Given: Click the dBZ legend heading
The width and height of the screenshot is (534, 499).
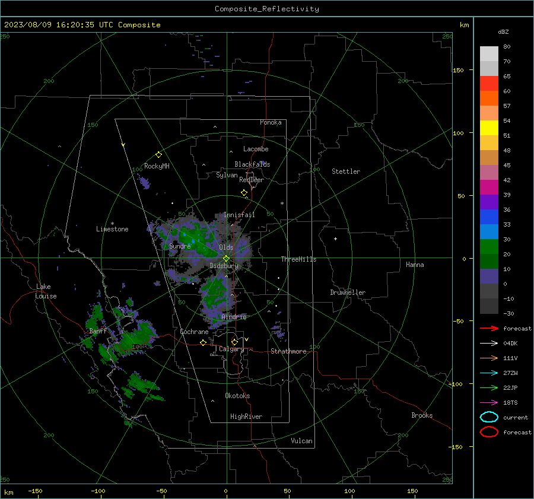Looking at the screenshot, I should click(503, 31).
